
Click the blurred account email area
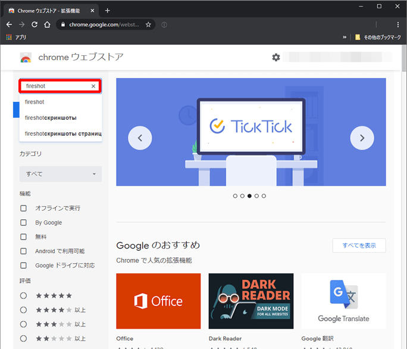point(337,57)
